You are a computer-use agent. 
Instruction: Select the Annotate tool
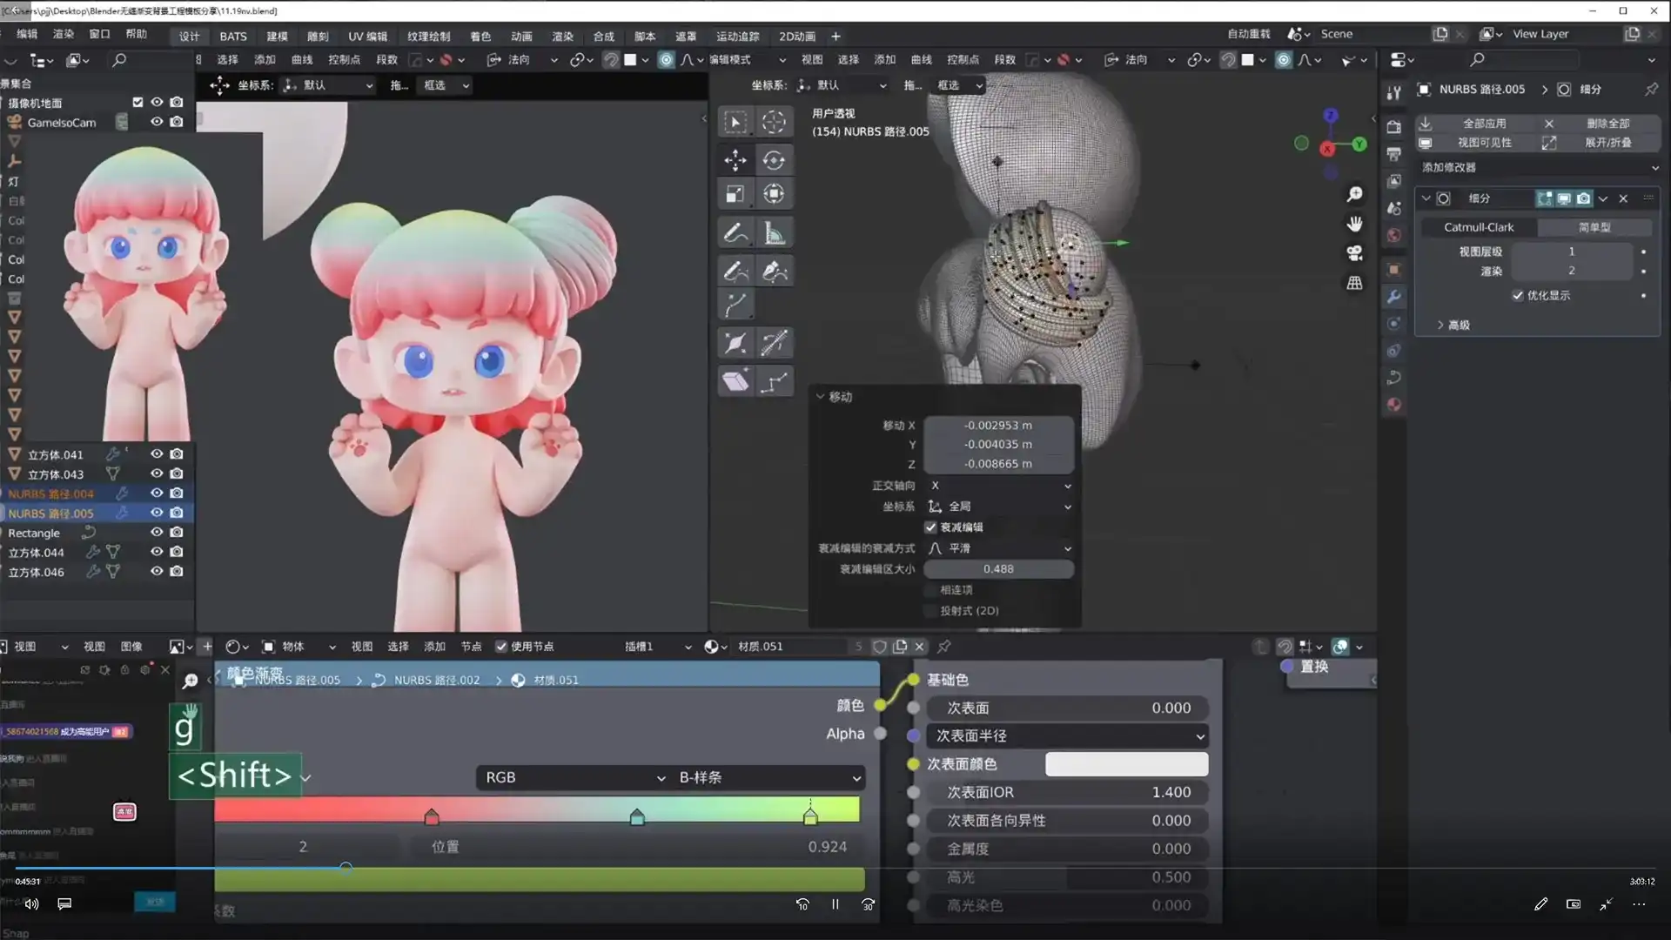pyautogui.click(x=735, y=232)
